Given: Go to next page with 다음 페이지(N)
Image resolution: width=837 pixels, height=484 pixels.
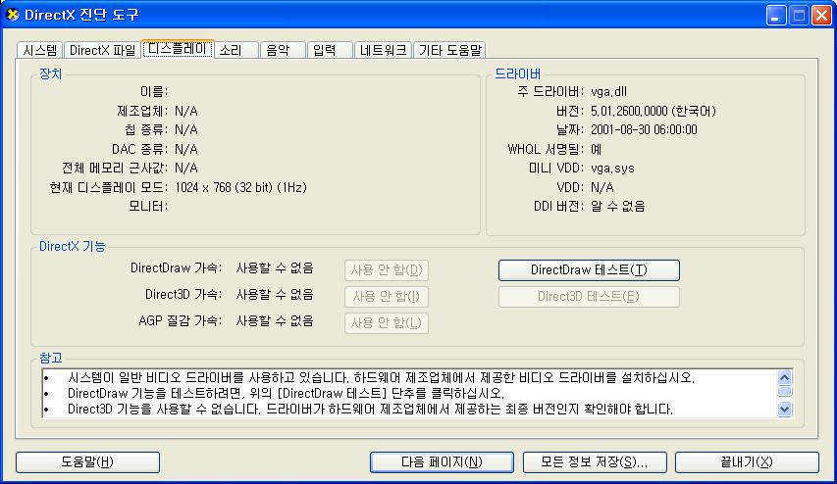Looking at the screenshot, I should [x=442, y=462].
